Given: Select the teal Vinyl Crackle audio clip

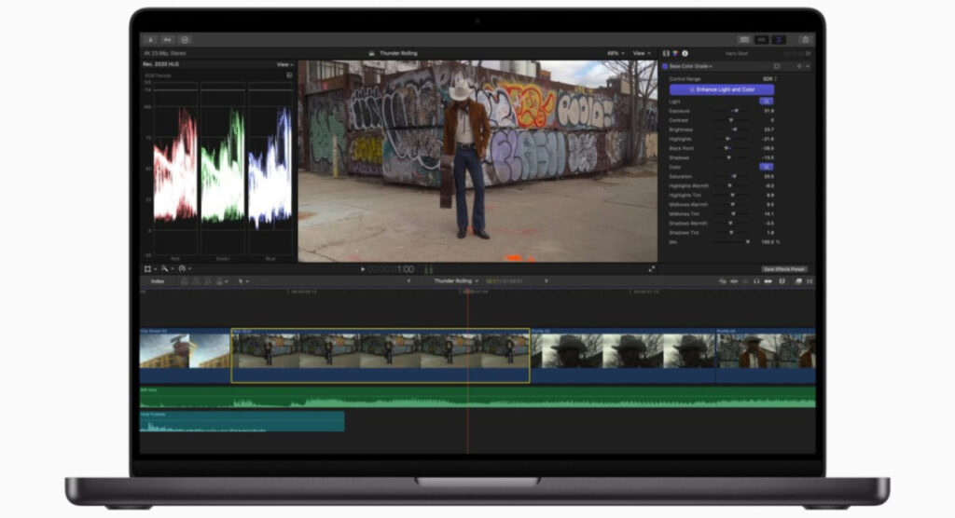Looking at the screenshot, I should click(x=242, y=421).
